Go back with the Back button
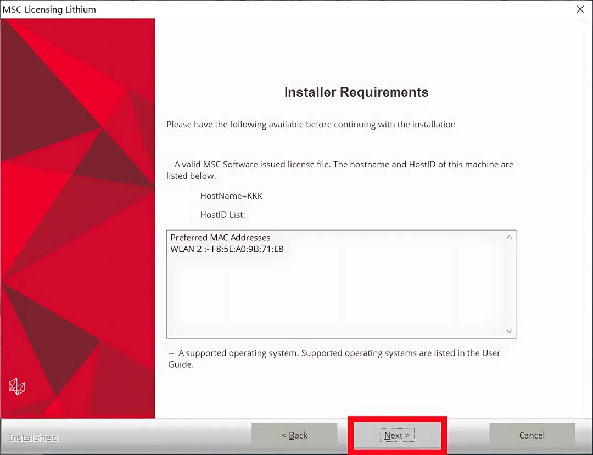 pos(294,435)
